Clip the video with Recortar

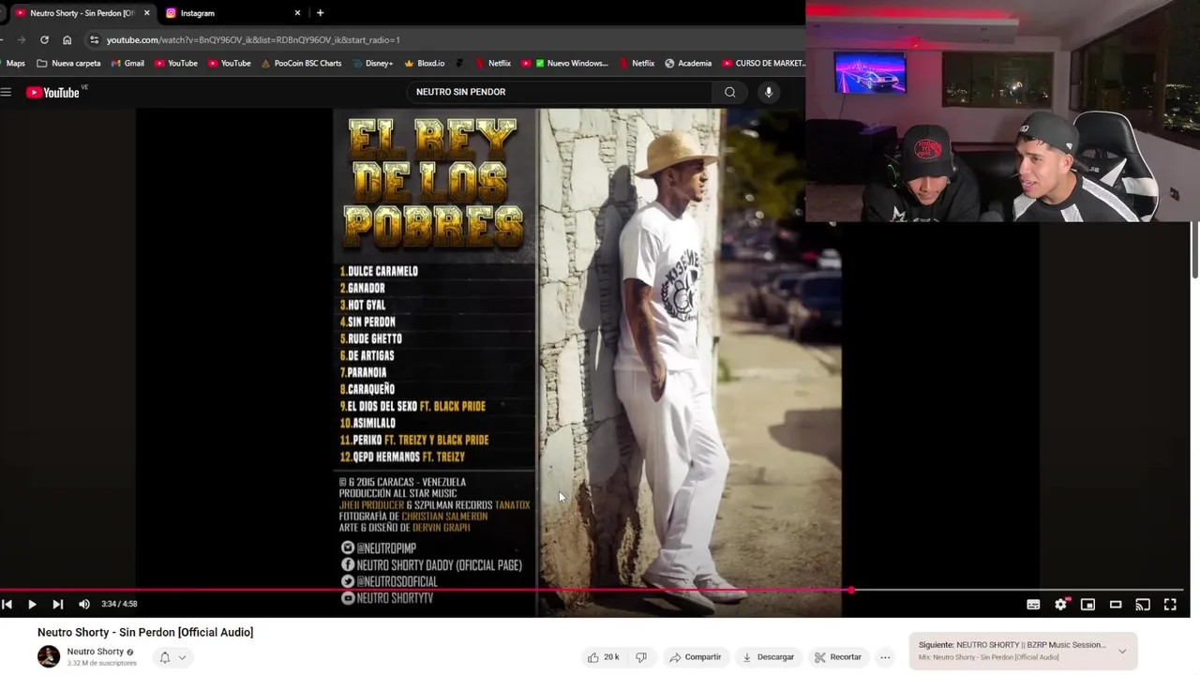(837, 657)
